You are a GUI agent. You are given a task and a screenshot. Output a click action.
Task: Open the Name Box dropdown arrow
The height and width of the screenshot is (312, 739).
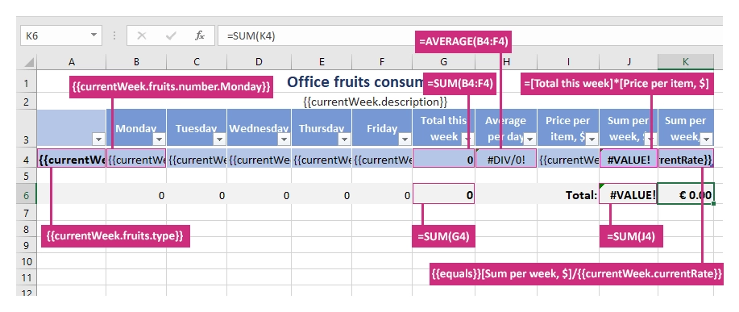point(93,35)
